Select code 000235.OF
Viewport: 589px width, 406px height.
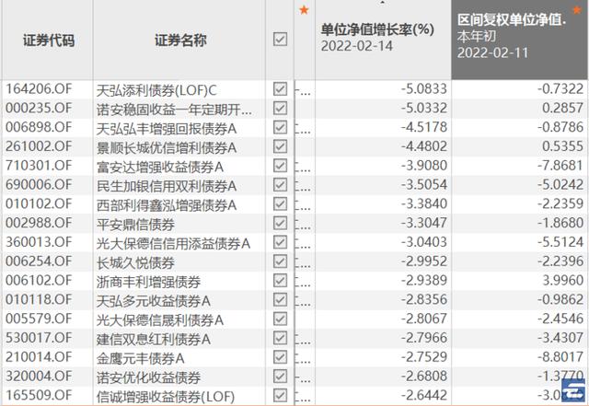[39, 109]
